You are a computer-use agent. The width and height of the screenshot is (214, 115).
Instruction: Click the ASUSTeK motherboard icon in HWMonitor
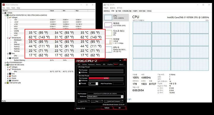[x=8, y=15]
